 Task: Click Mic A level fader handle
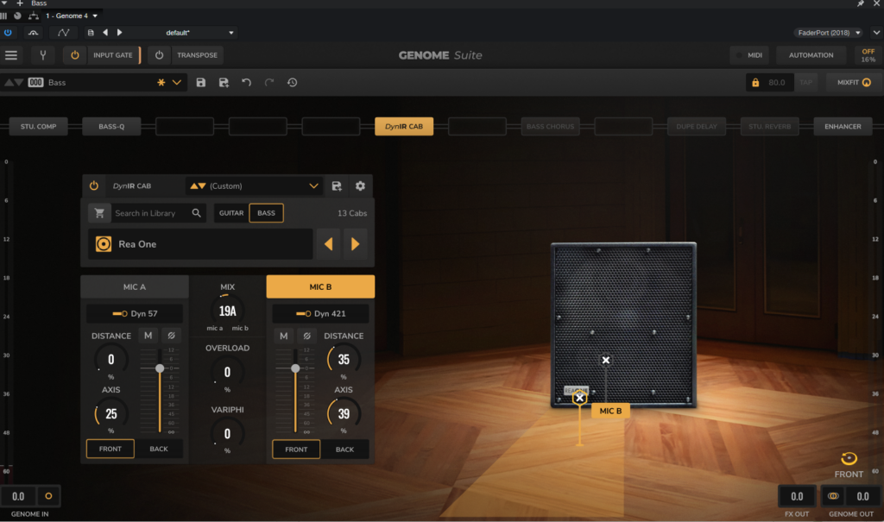pos(160,368)
